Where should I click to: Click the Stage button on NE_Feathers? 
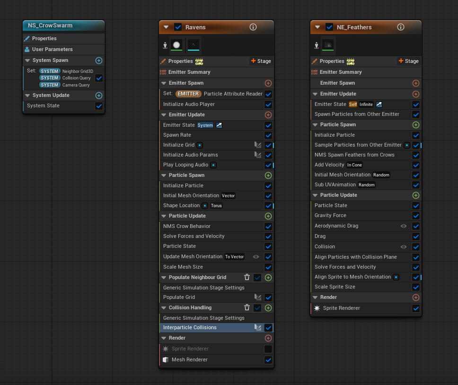[408, 61]
